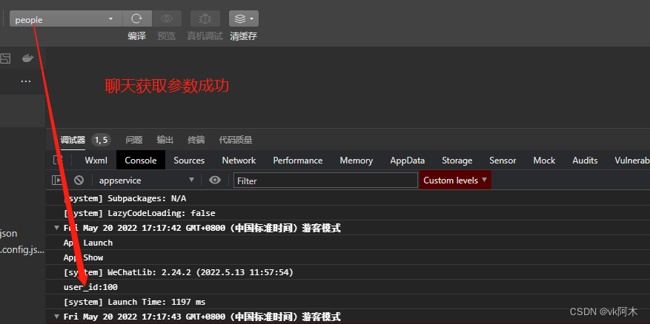Viewport: 650px width, 324px height.
Task: Open the Performance panel tab
Action: [x=298, y=160]
